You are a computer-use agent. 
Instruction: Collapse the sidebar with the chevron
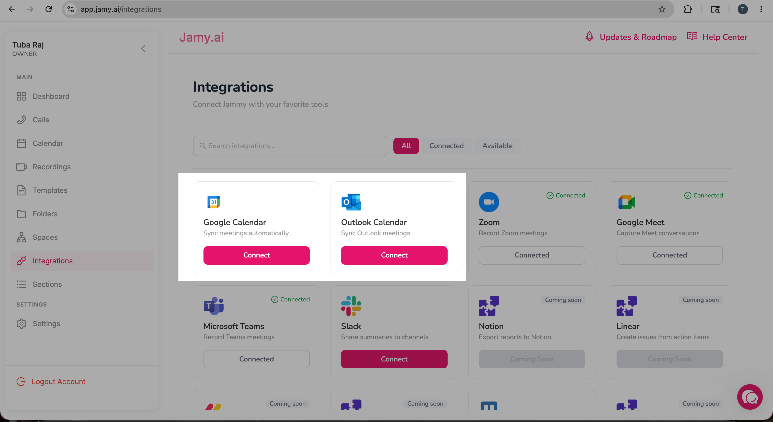coord(143,49)
